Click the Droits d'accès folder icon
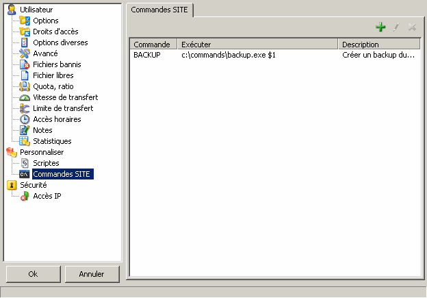The height and width of the screenshot is (298, 427). point(25,32)
